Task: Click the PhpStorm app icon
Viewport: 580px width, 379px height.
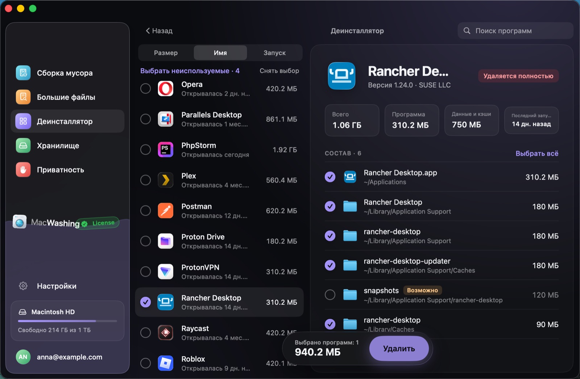Action: coord(166,150)
